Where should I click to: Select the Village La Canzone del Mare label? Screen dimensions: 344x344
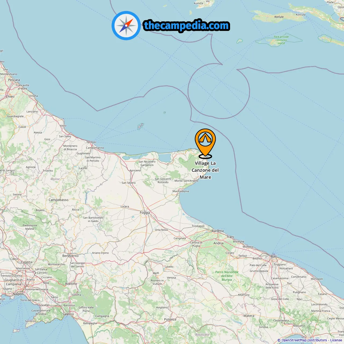(x=205, y=170)
